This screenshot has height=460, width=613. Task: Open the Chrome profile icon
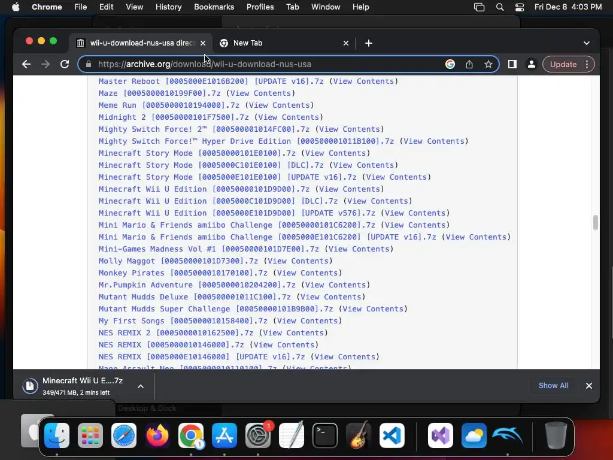(x=532, y=64)
